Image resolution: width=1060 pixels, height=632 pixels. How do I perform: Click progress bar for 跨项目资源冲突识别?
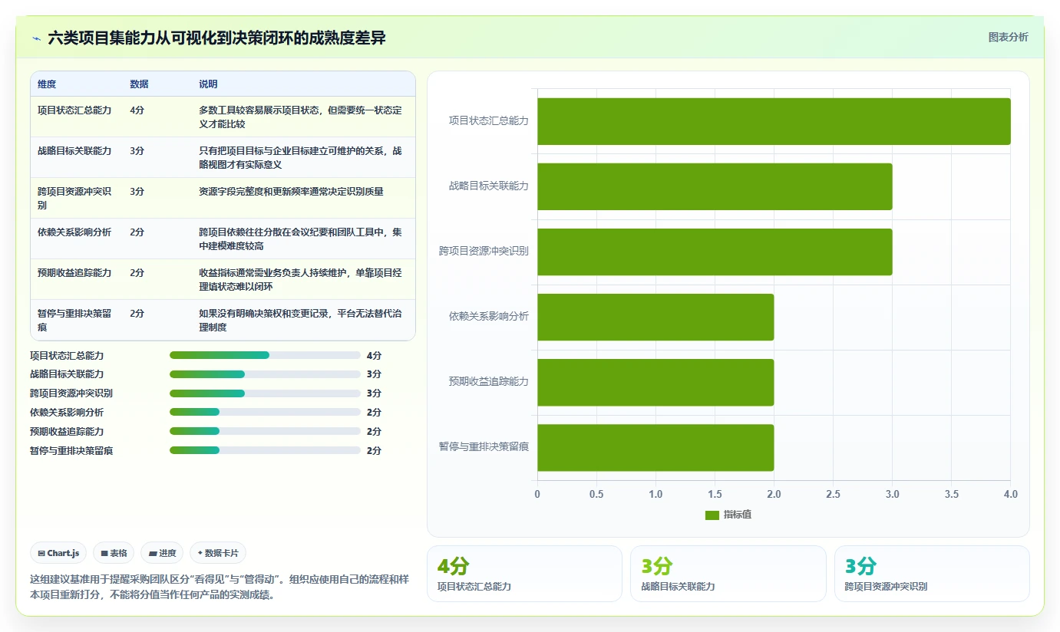click(265, 393)
